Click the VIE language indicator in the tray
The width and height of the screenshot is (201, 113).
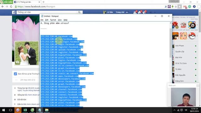186,110
